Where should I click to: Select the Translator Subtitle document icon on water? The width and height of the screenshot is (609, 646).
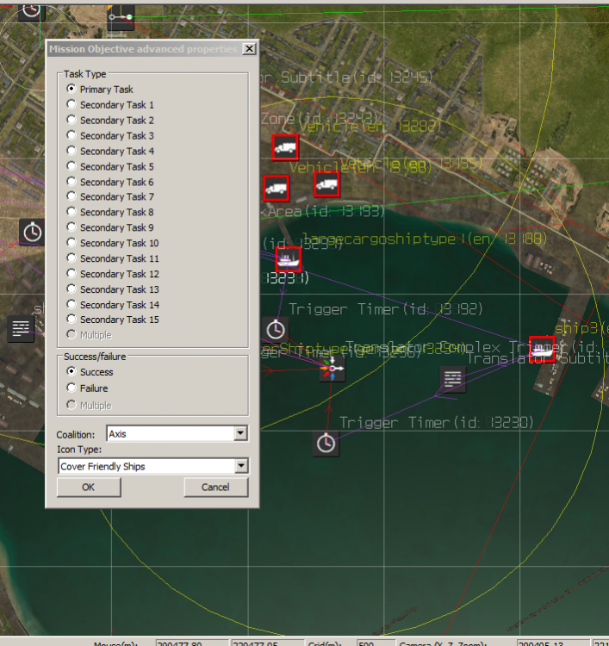[x=452, y=378]
